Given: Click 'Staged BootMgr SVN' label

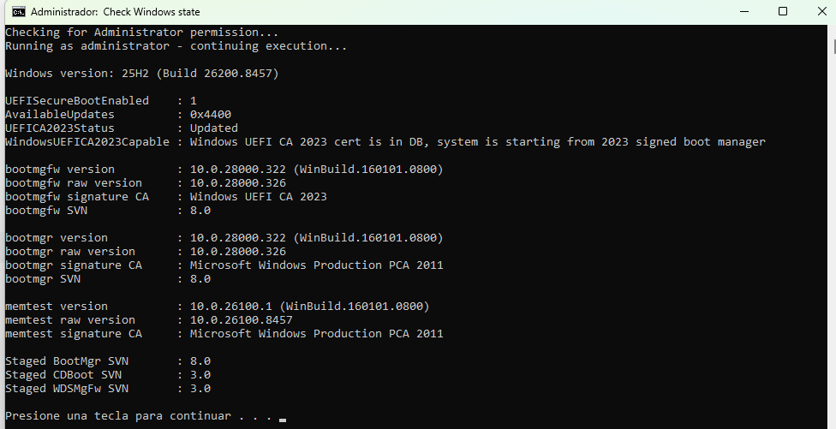Looking at the screenshot, I should tap(67, 361).
